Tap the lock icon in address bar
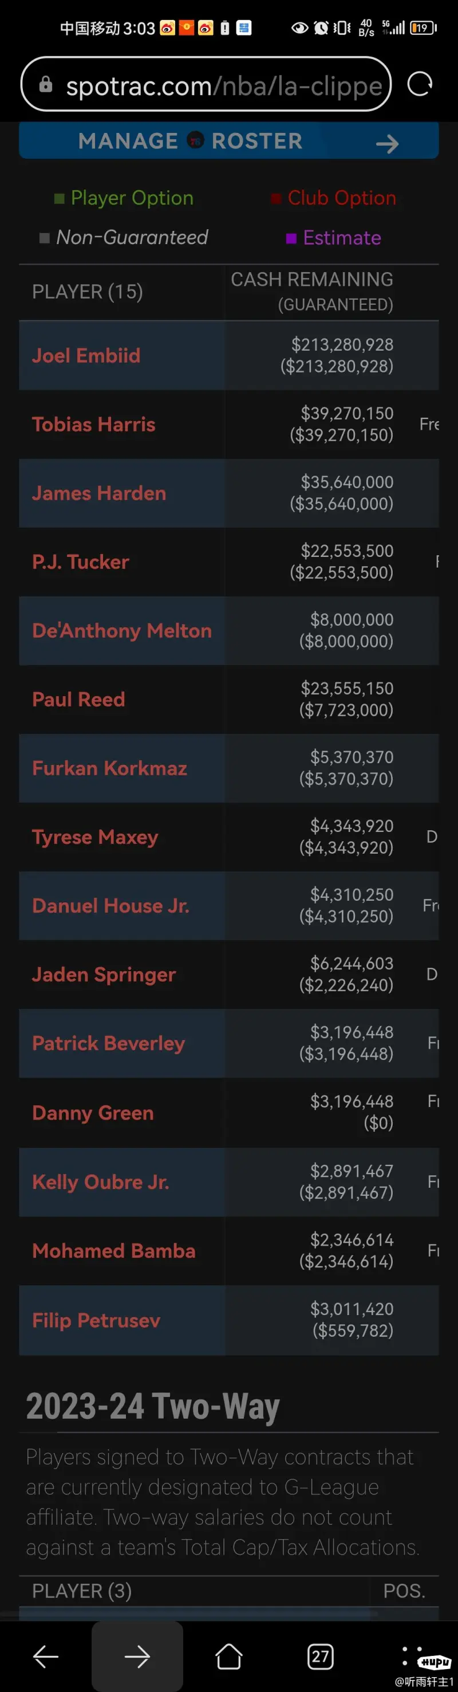Screen dimensions: 458x1692 (45, 84)
